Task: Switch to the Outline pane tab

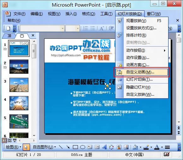Action: pos(9,36)
